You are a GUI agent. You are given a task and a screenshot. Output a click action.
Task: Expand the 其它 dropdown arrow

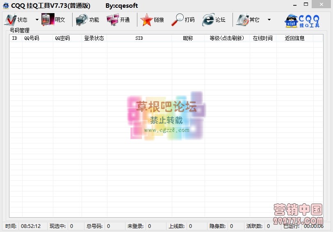point(269,20)
